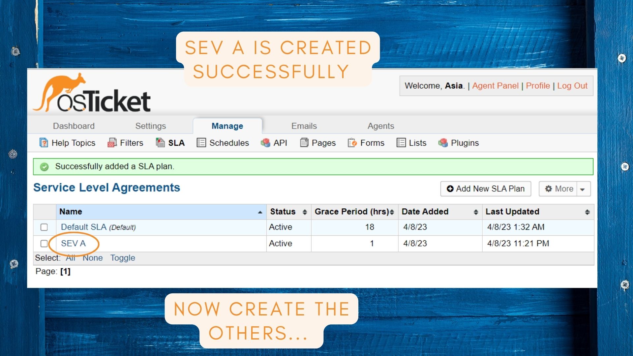Click the Lists submenu item
The height and width of the screenshot is (356, 633).
click(x=417, y=143)
